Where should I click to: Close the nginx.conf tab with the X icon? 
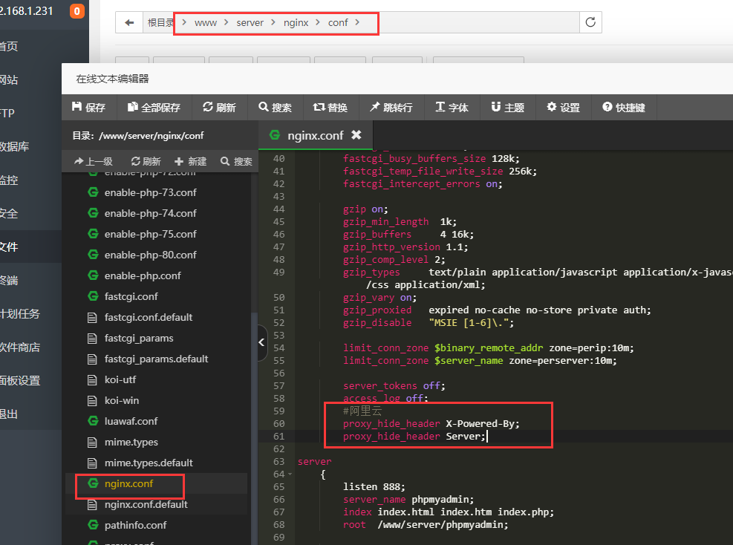[356, 135]
